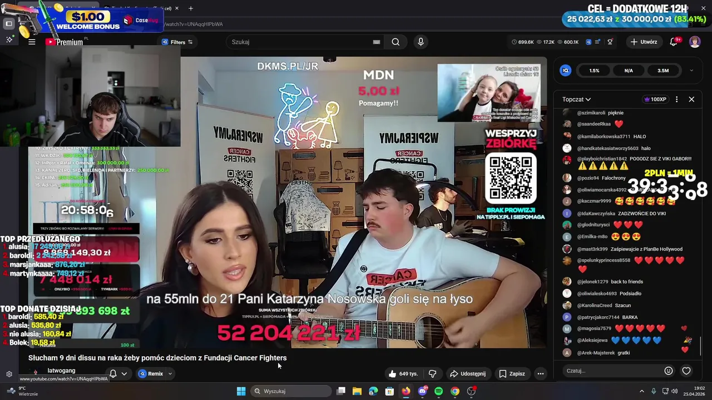
Task: Click the 3.5M stat pill
Action: point(663,71)
